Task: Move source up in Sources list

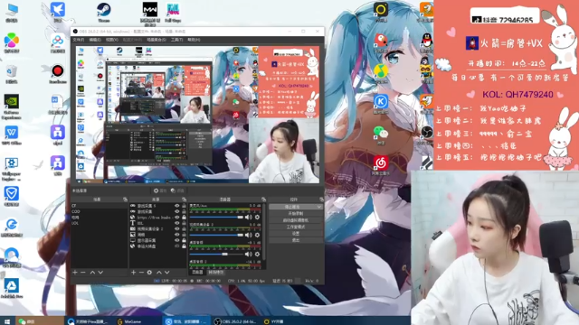Action: click(x=159, y=273)
